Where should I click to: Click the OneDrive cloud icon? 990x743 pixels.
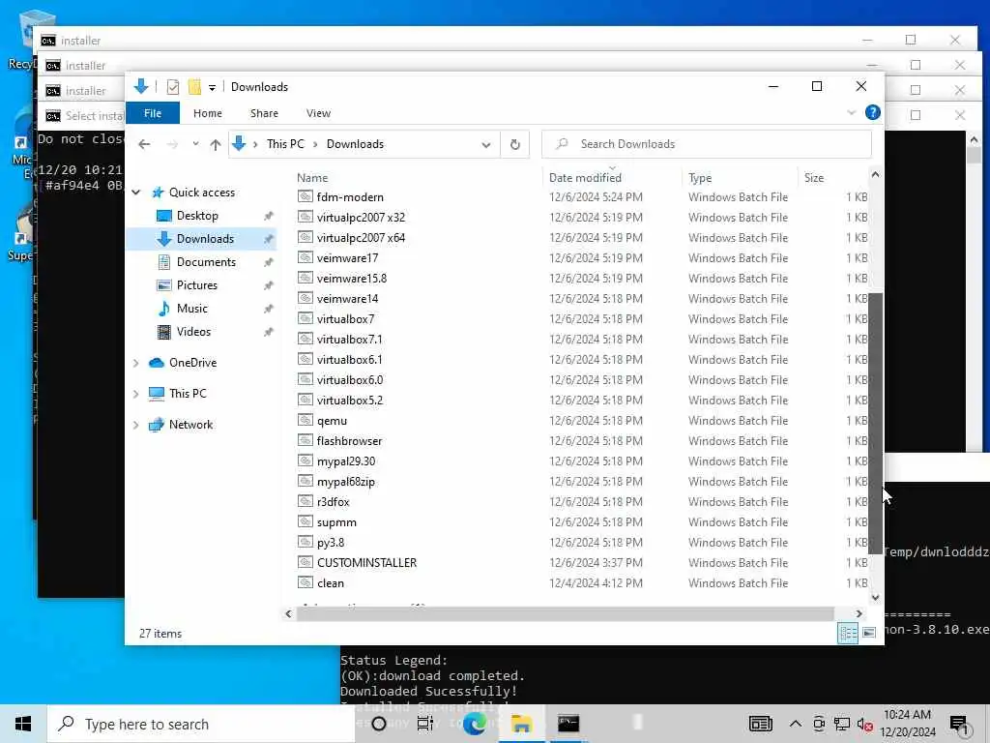point(156,363)
